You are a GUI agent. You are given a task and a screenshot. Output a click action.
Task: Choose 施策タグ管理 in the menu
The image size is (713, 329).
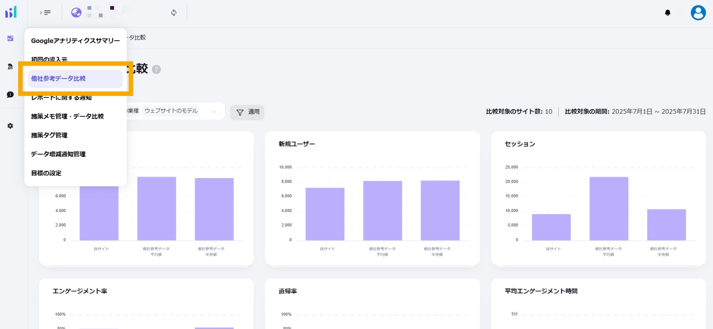[49, 135]
